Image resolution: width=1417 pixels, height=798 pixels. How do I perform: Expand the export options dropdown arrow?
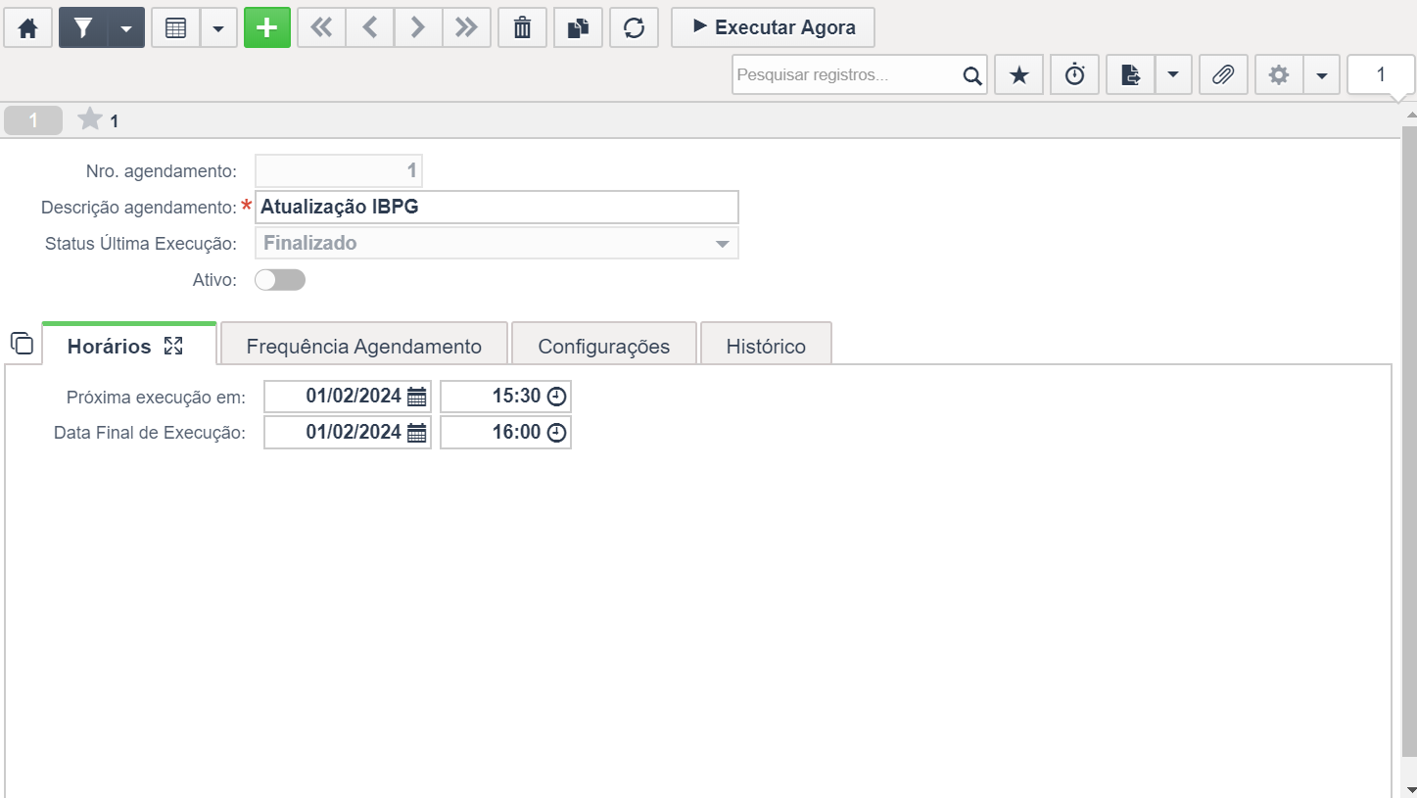[x=1173, y=74]
